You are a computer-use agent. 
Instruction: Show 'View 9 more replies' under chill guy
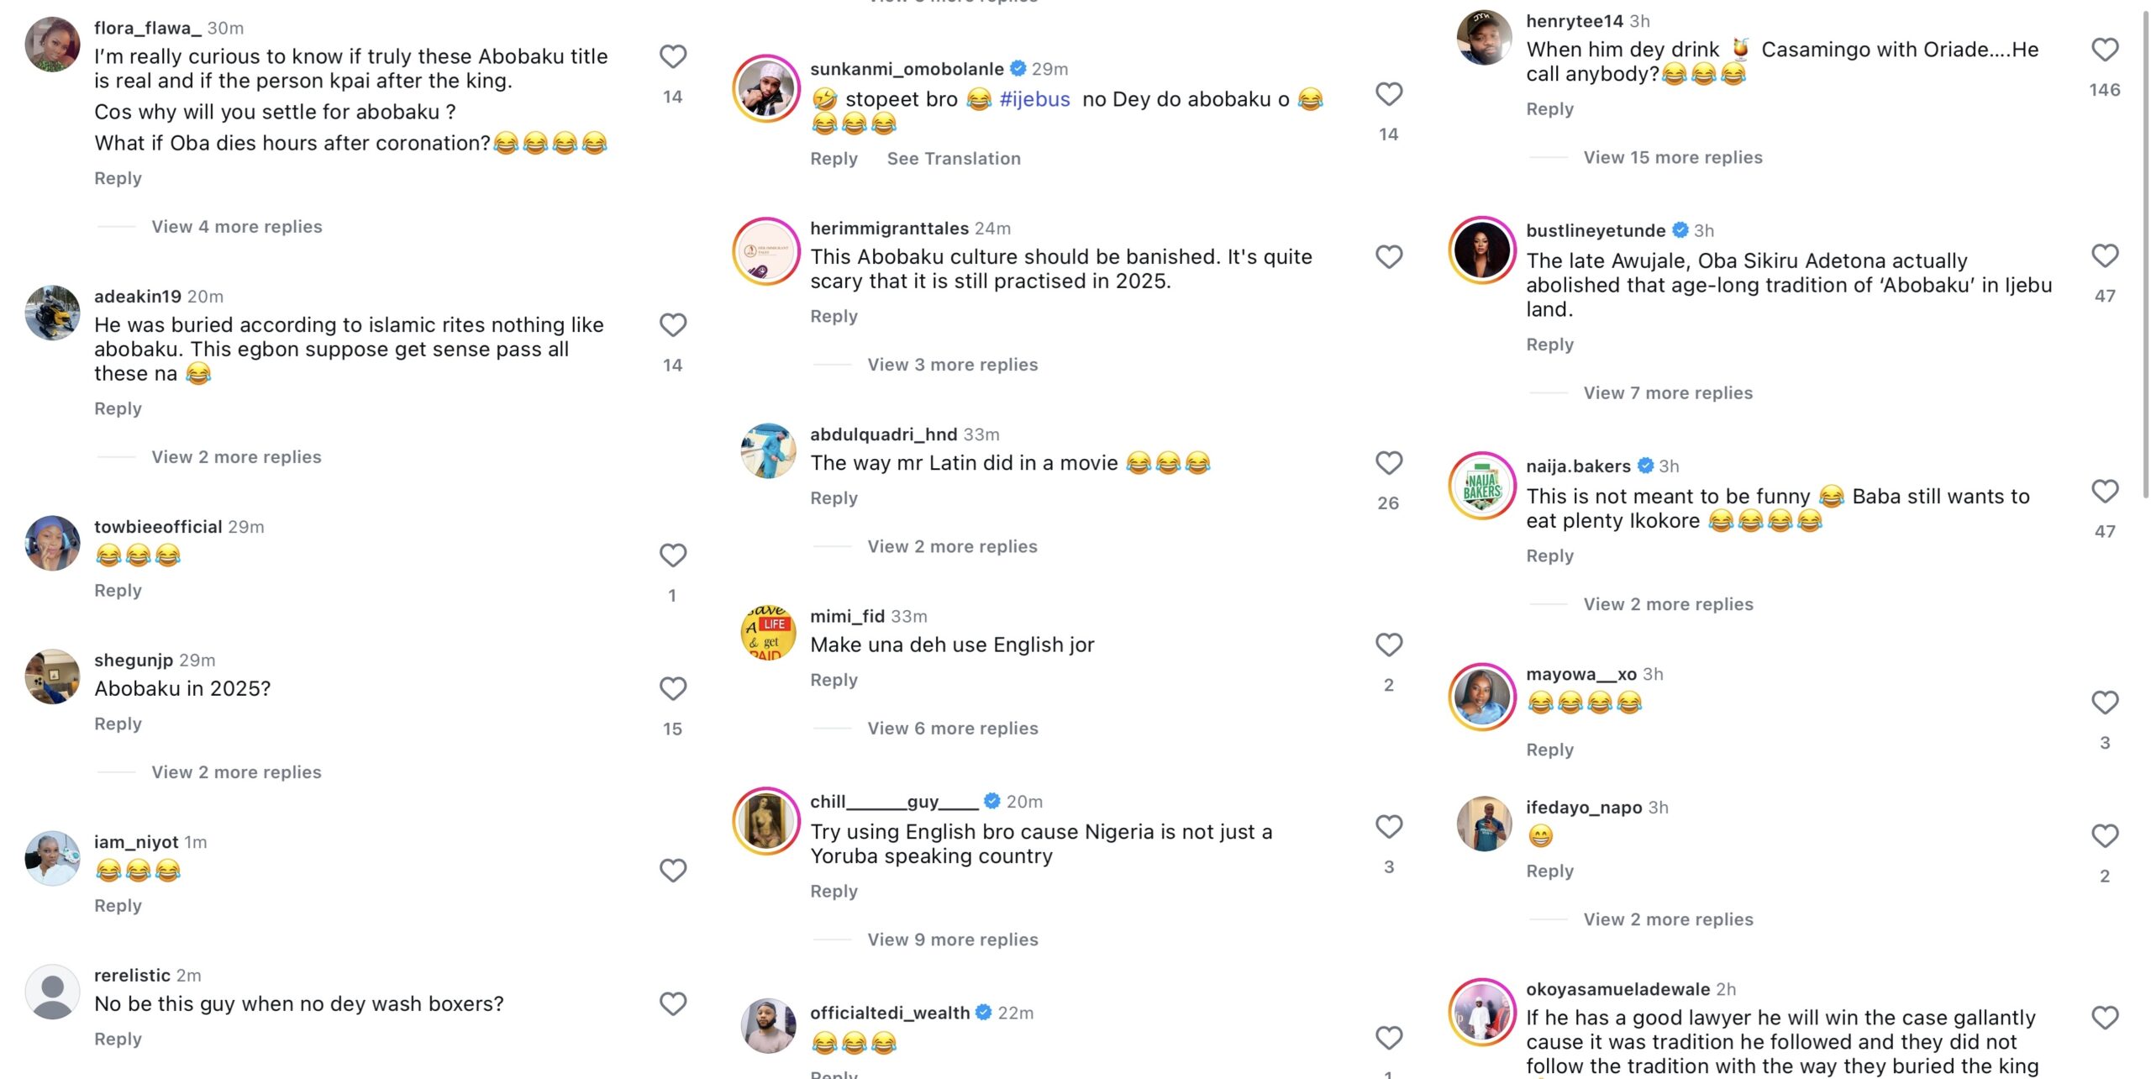pos(952,940)
